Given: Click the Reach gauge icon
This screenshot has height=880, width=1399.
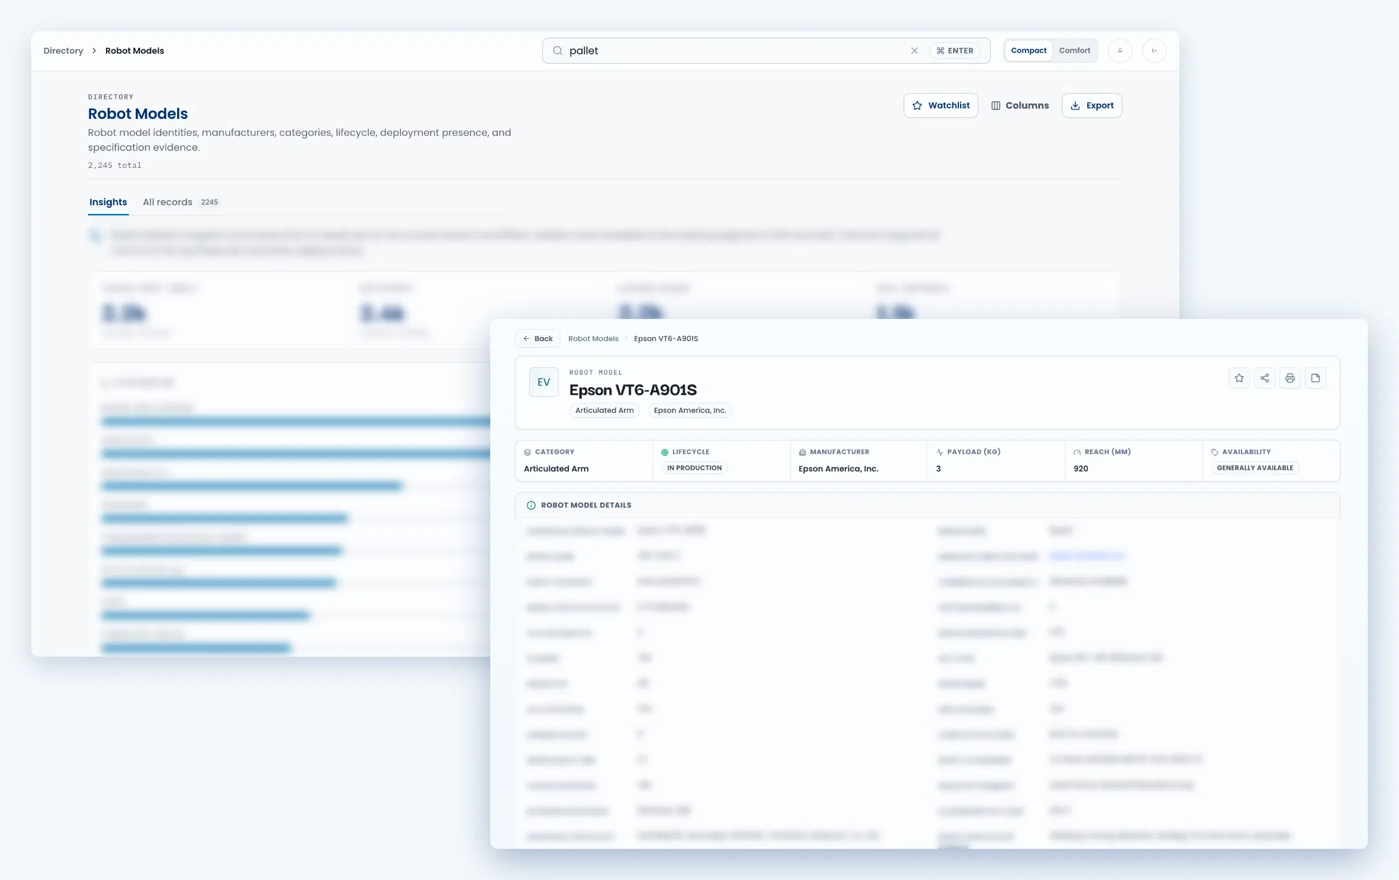Looking at the screenshot, I should (x=1077, y=452).
